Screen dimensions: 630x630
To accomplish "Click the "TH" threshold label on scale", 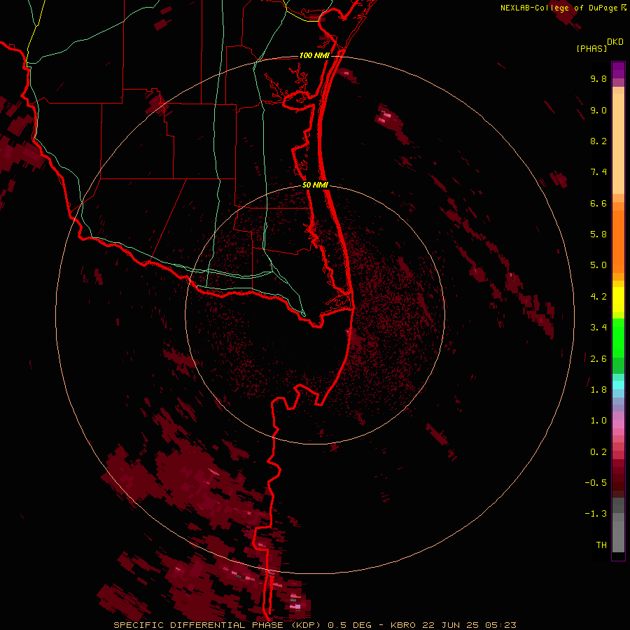I will point(601,545).
